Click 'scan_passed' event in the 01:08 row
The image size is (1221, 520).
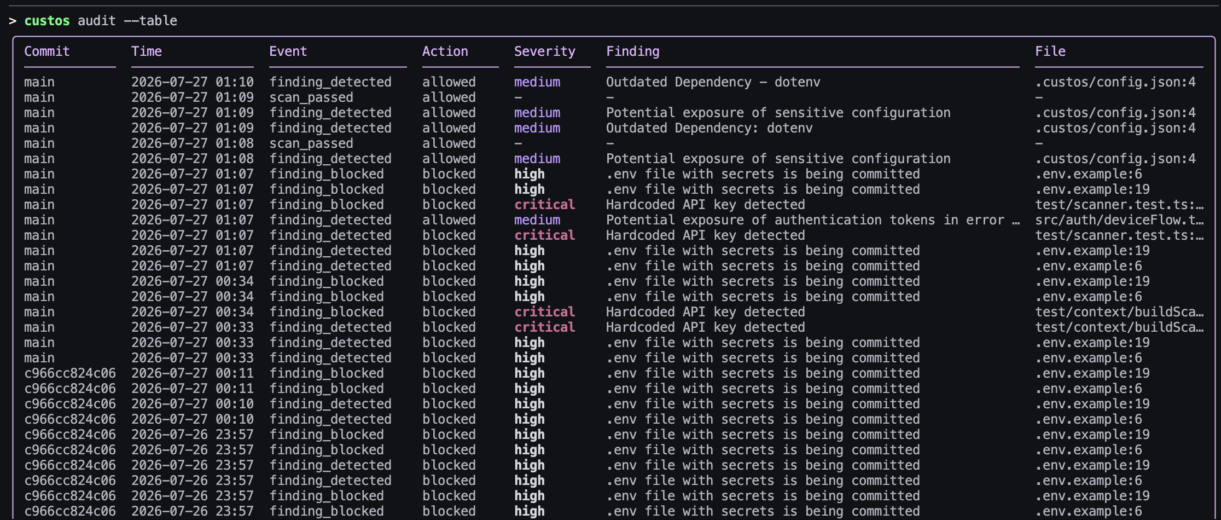(311, 143)
